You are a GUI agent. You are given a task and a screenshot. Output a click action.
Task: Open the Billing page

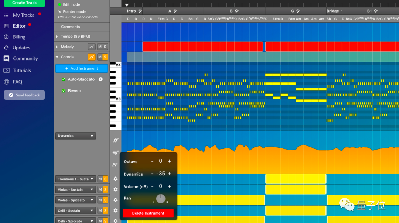point(19,37)
